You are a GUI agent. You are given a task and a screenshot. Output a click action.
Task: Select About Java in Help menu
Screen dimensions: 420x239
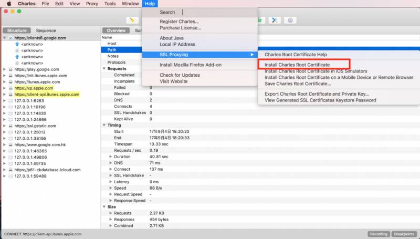tap(172, 38)
